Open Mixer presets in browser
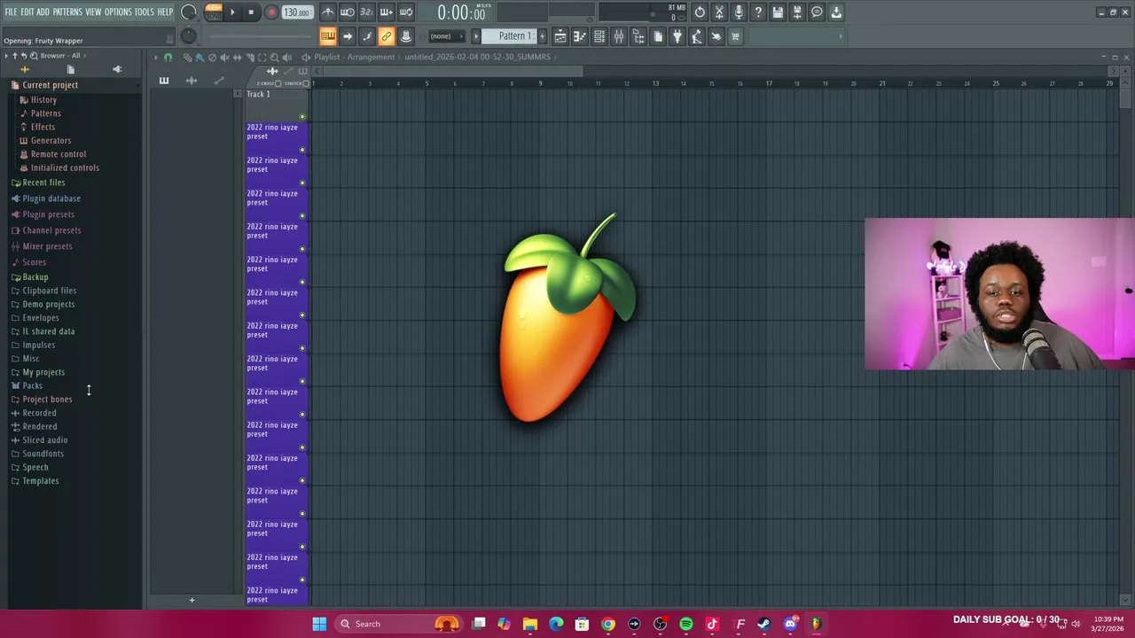1135x638 pixels. coord(47,246)
